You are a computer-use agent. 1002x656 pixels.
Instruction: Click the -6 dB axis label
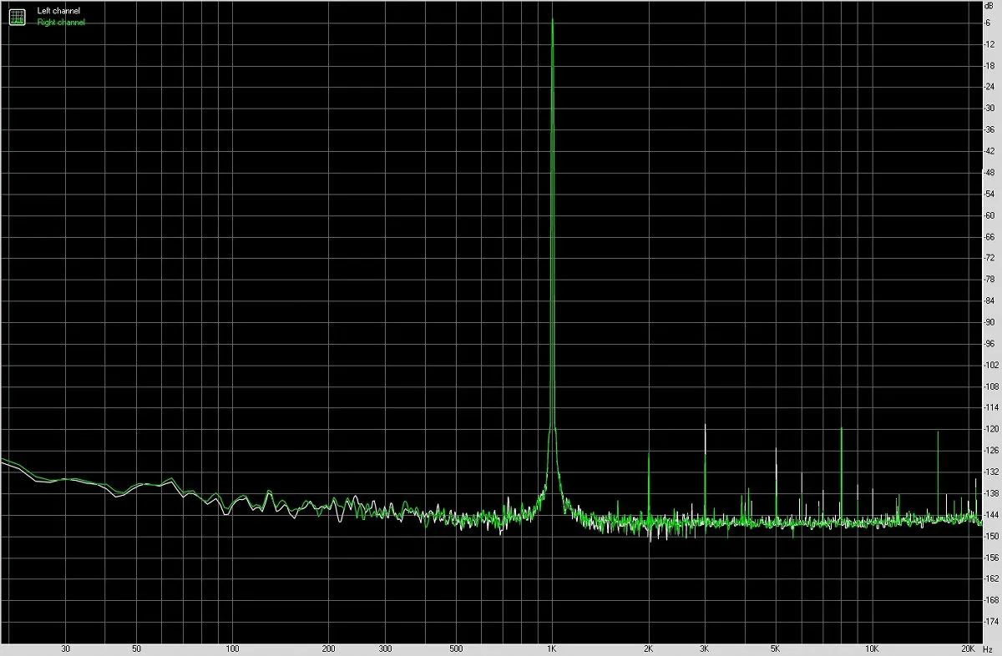(x=988, y=23)
